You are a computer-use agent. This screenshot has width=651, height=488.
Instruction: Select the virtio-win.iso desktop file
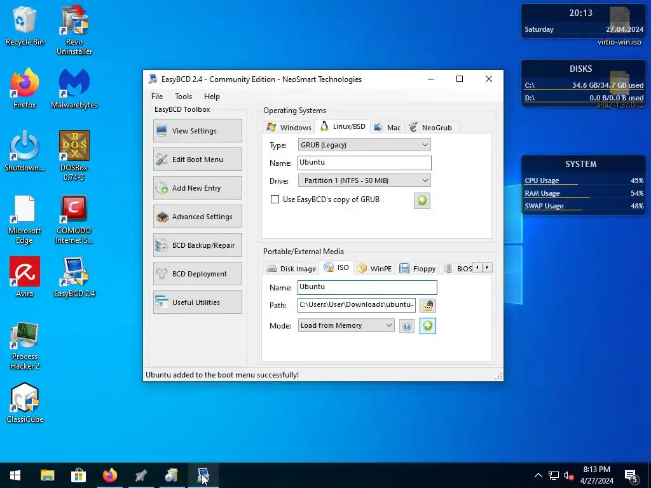click(x=619, y=25)
